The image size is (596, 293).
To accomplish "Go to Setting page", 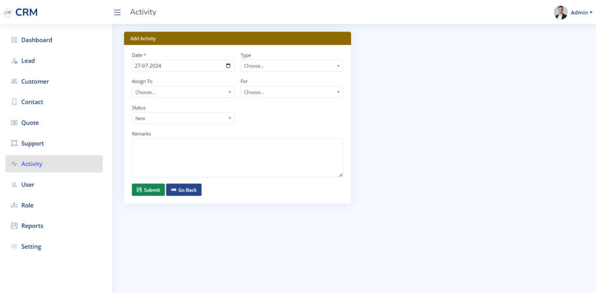I will pyautogui.click(x=54, y=246).
